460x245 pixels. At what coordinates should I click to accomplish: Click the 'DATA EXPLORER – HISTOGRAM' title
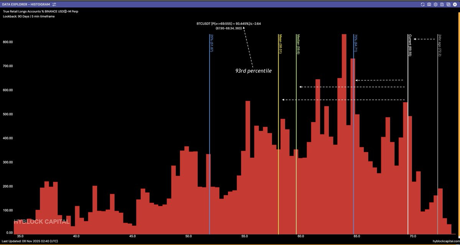point(26,4)
